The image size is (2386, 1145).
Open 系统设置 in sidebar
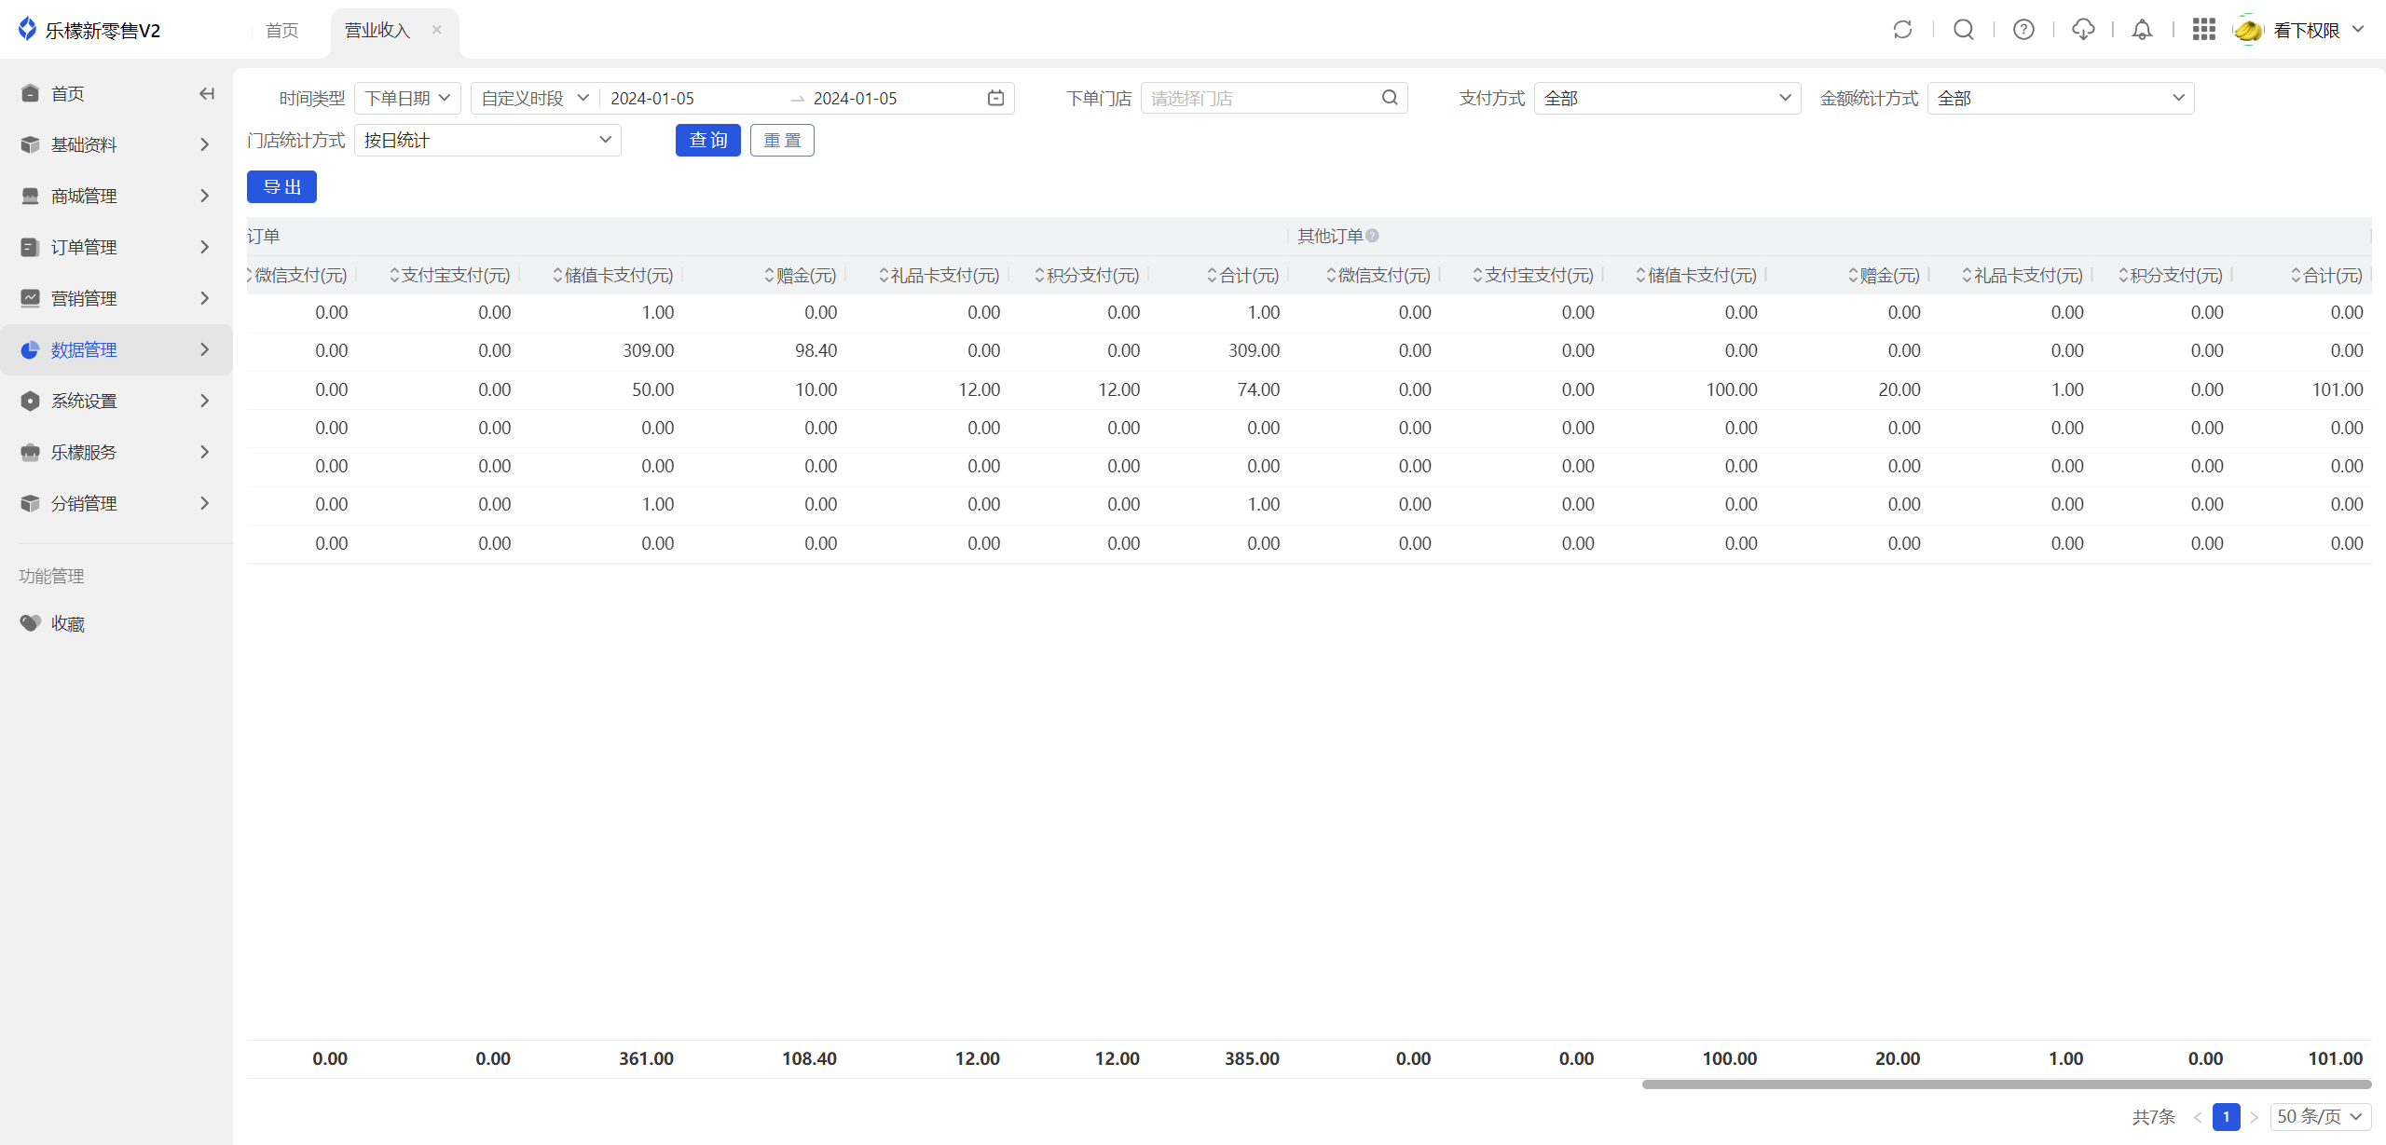coord(117,401)
